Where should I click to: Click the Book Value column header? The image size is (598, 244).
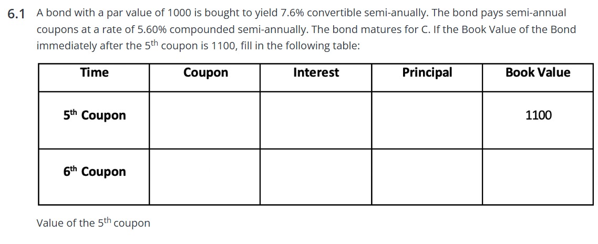pyautogui.click(x=538, y=73)
